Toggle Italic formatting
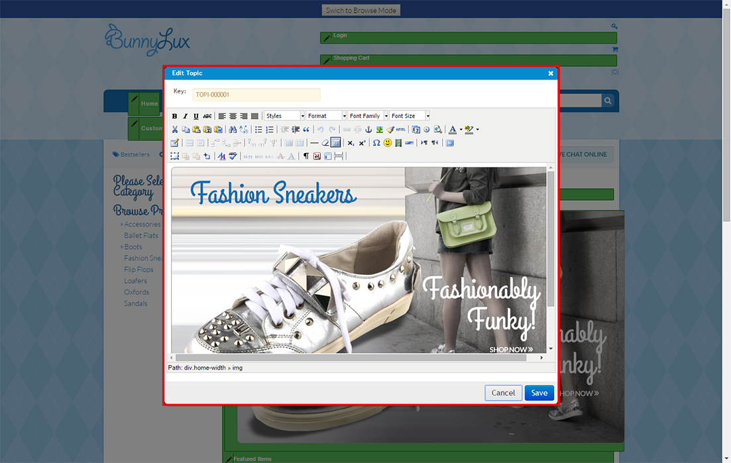 186,117
